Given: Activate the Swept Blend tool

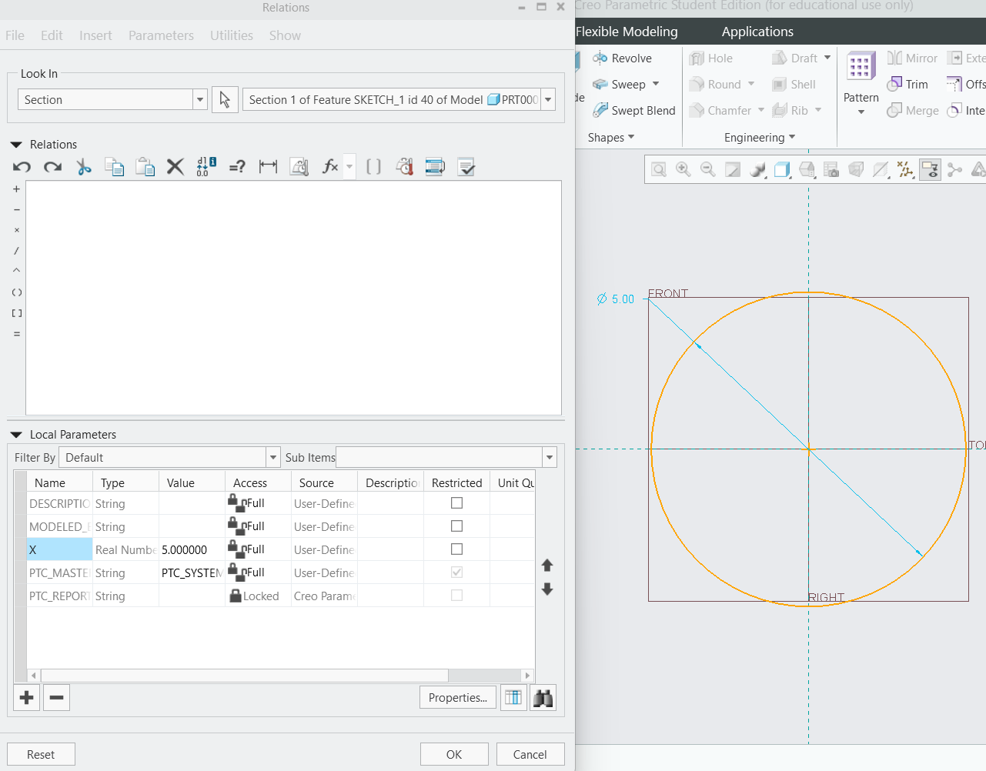Looking at the screenshot, I should [633, 110].
